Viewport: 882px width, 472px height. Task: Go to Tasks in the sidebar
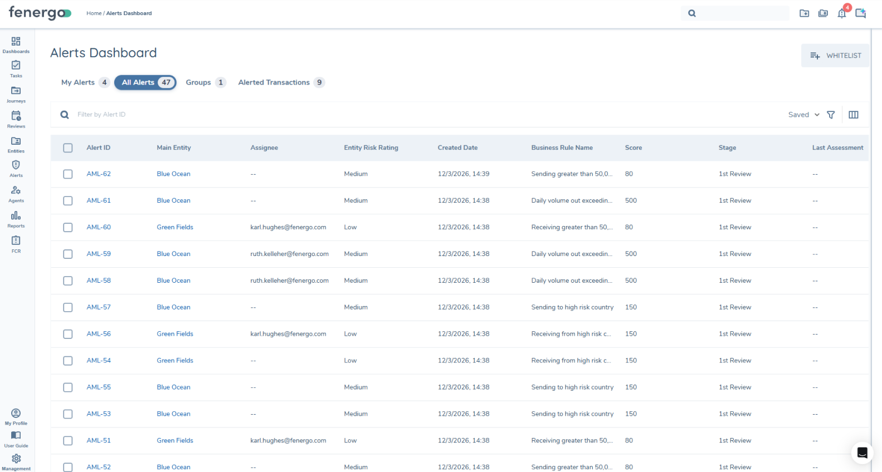16,69
